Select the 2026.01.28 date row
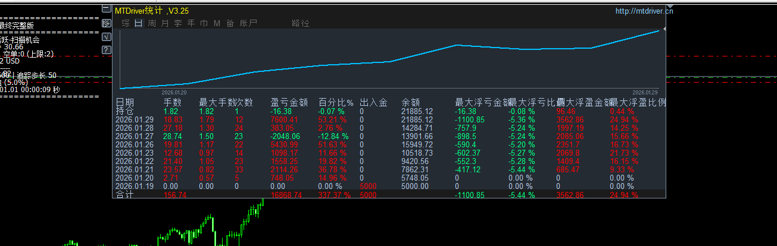This screenshot has height=246, width=777. coord(135,128)
